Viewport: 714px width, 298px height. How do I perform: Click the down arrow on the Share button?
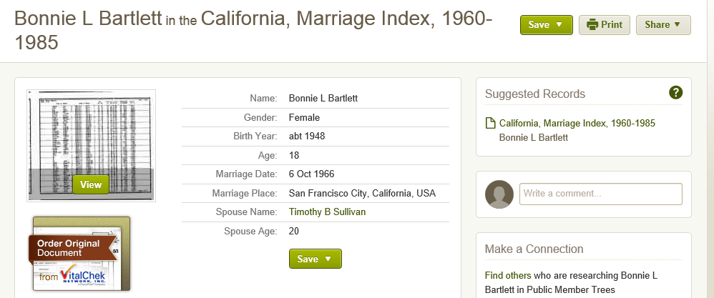pyautogui.click(x=677, y=24)
